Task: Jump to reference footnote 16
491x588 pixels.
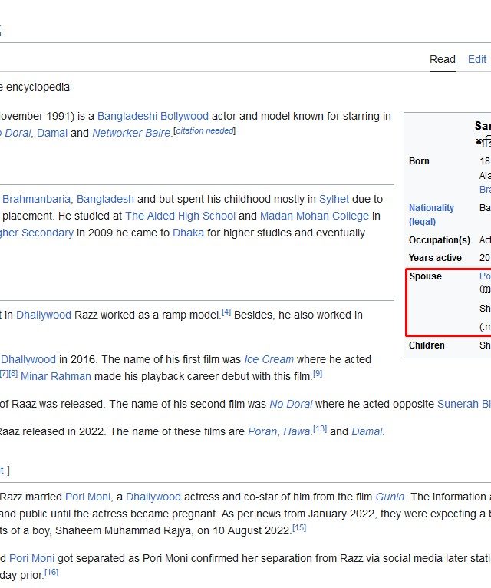Action: [51, 572]
